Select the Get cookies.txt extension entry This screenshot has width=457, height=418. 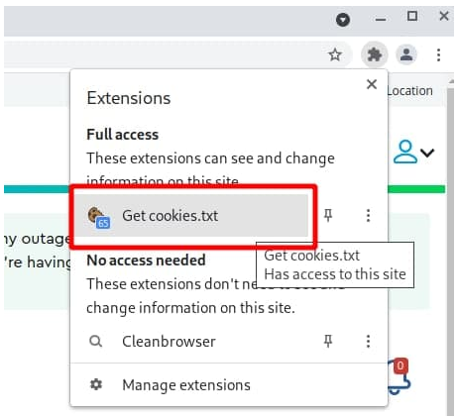(x=191, y=216)
